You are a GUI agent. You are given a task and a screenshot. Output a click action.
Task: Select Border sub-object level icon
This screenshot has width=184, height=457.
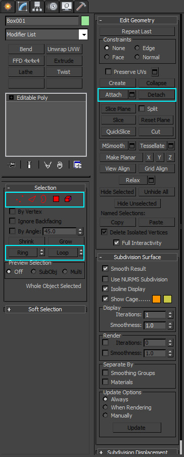43,199
